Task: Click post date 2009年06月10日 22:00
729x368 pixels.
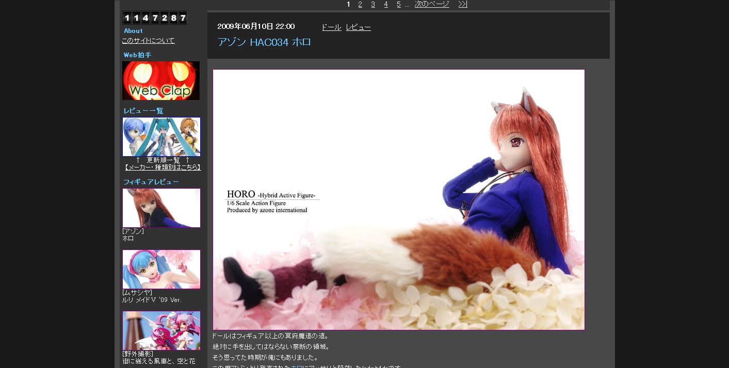Action: click(x=256, y=26)
